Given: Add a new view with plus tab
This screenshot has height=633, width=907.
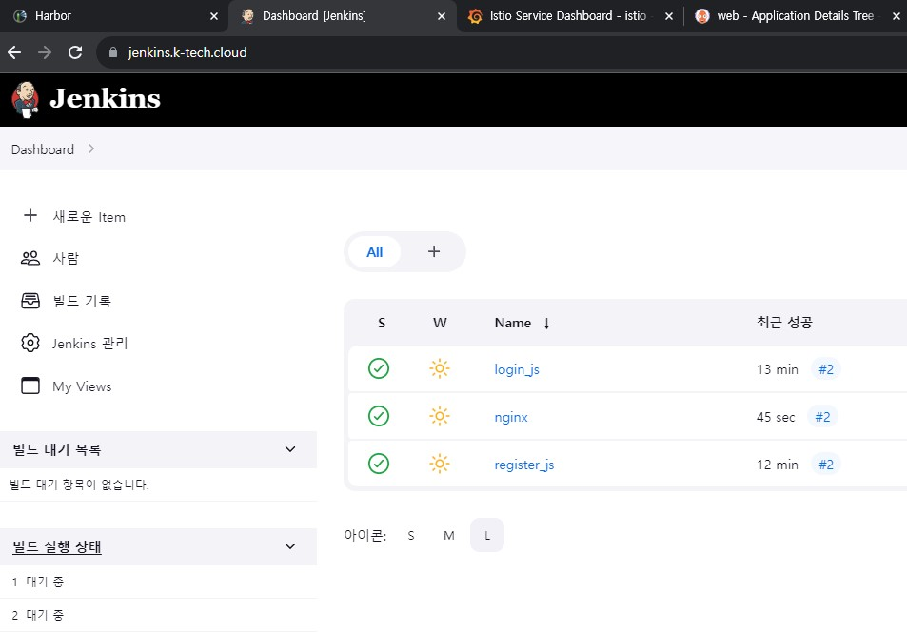Looking at the screenshot, I should click(434, 251).
